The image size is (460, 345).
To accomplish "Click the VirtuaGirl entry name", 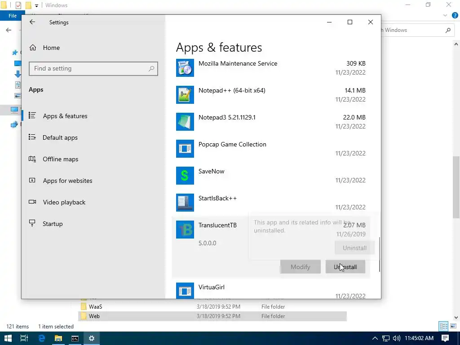I will [x=212, y=287].
